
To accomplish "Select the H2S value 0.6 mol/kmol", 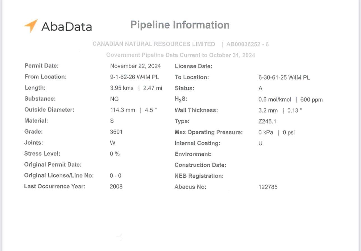I will pos(275,100).
